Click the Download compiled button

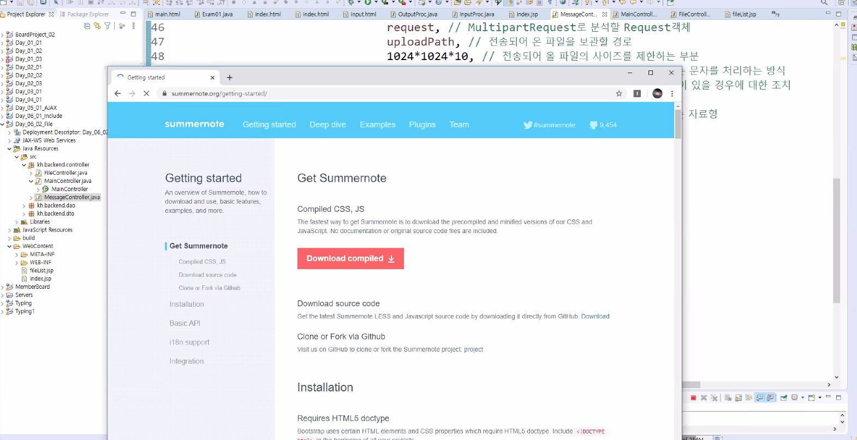pos(350,259)
